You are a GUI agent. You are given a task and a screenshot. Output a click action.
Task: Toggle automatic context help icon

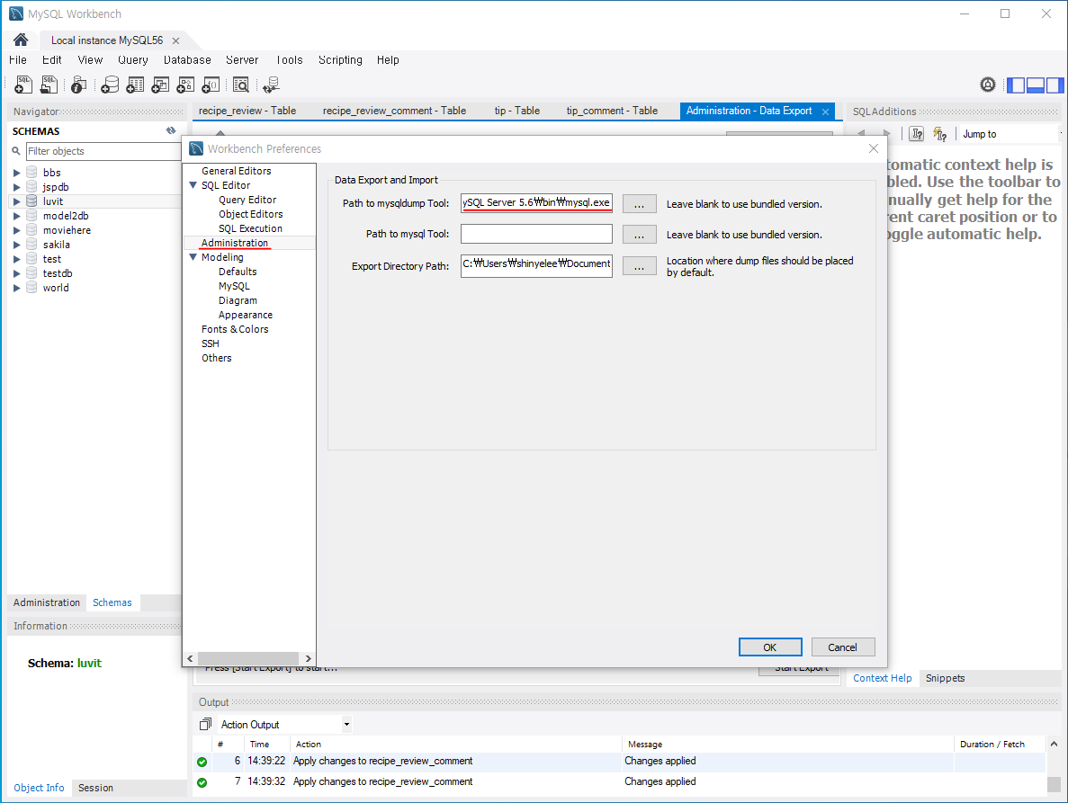(x=940, y=134)
